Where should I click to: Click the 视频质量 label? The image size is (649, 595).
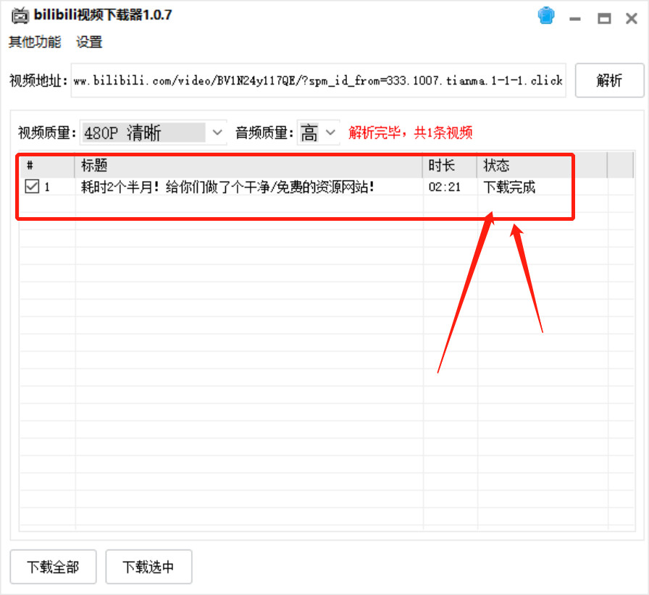[47, 132]
